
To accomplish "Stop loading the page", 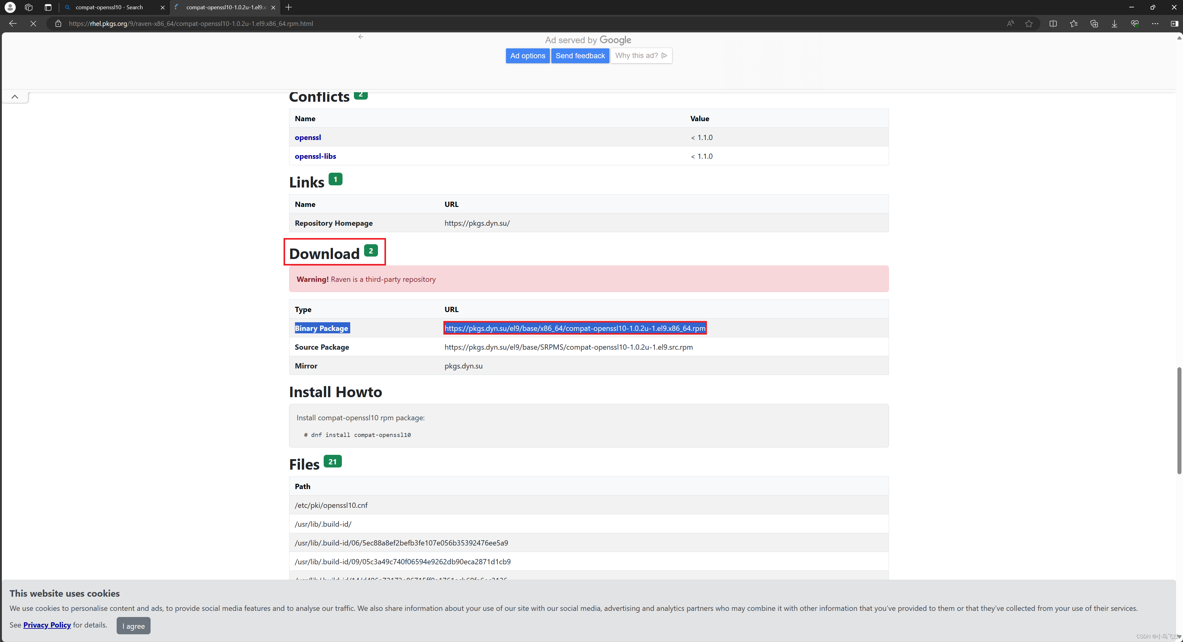I will [x=33, y=23].
